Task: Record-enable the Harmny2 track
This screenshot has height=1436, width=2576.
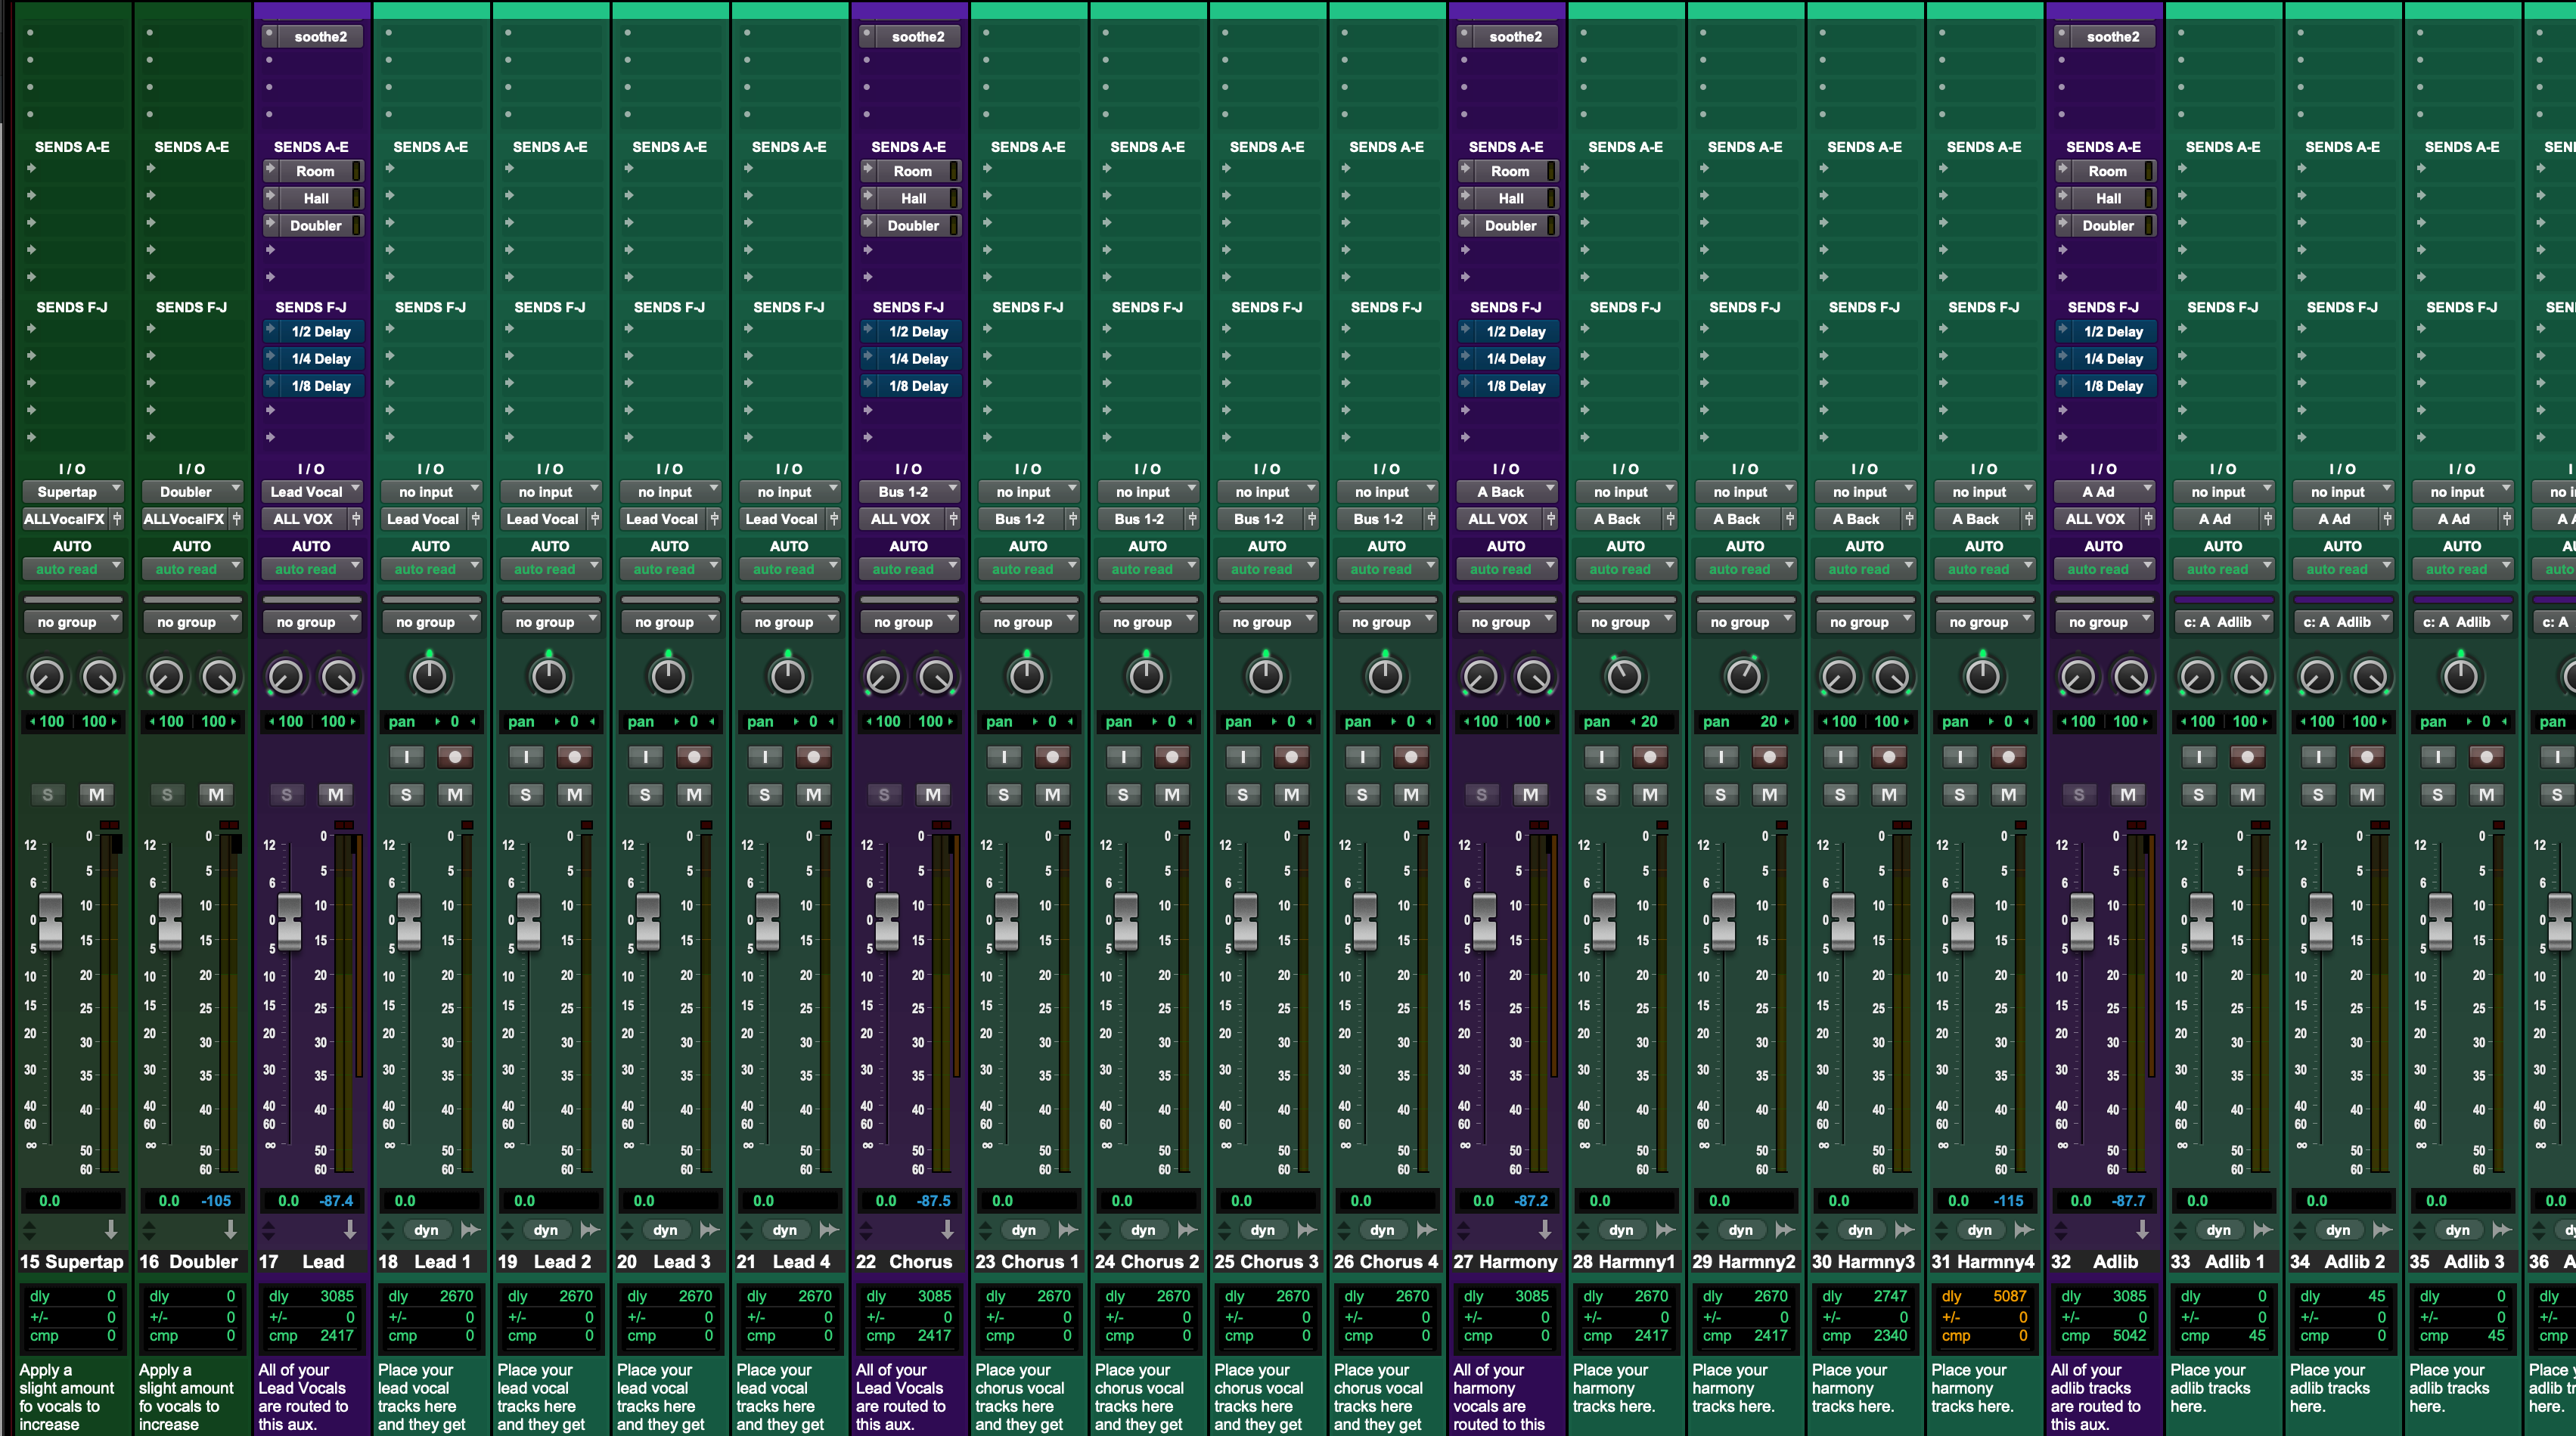Action: [x=1769, y=757]
